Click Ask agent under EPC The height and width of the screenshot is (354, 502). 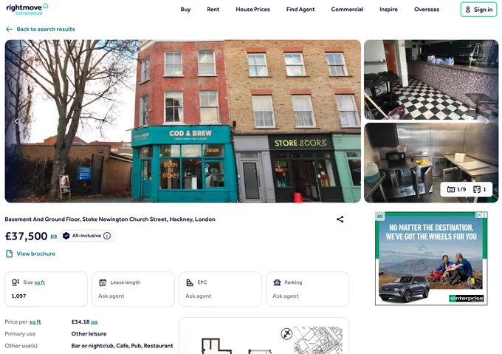pos(198,296)
